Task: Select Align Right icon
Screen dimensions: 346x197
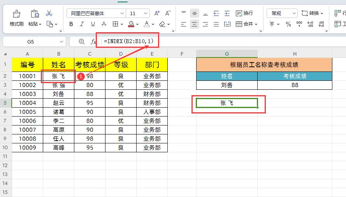Action: (x=205, y=24)
